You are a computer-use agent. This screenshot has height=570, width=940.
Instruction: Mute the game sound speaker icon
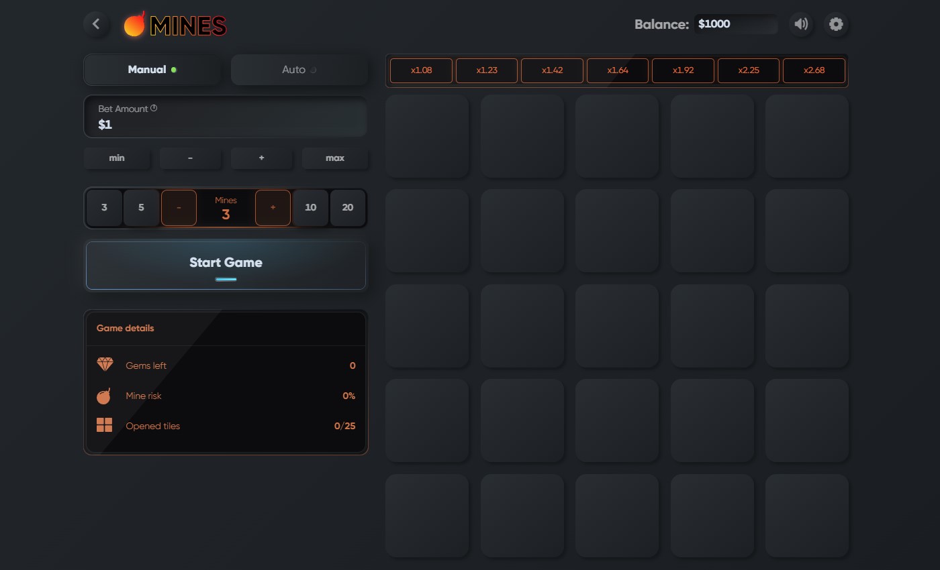pos(801,24)
